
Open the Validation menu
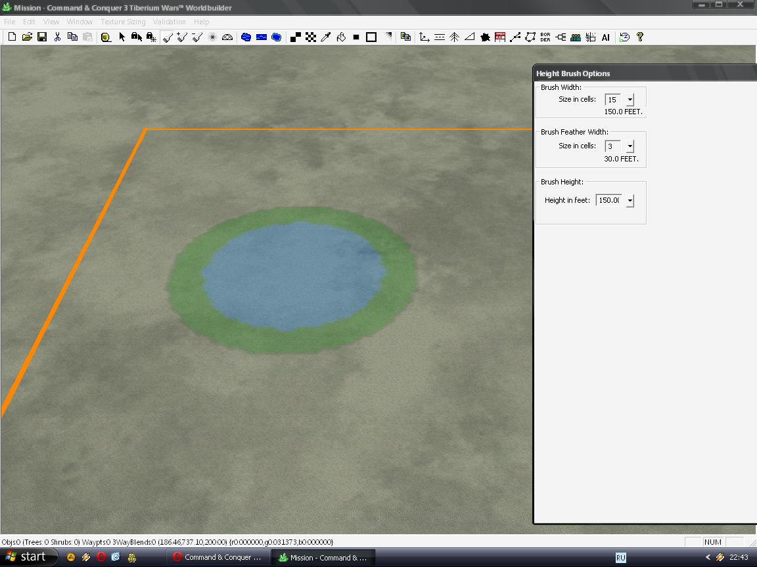[x=170, y=22]
